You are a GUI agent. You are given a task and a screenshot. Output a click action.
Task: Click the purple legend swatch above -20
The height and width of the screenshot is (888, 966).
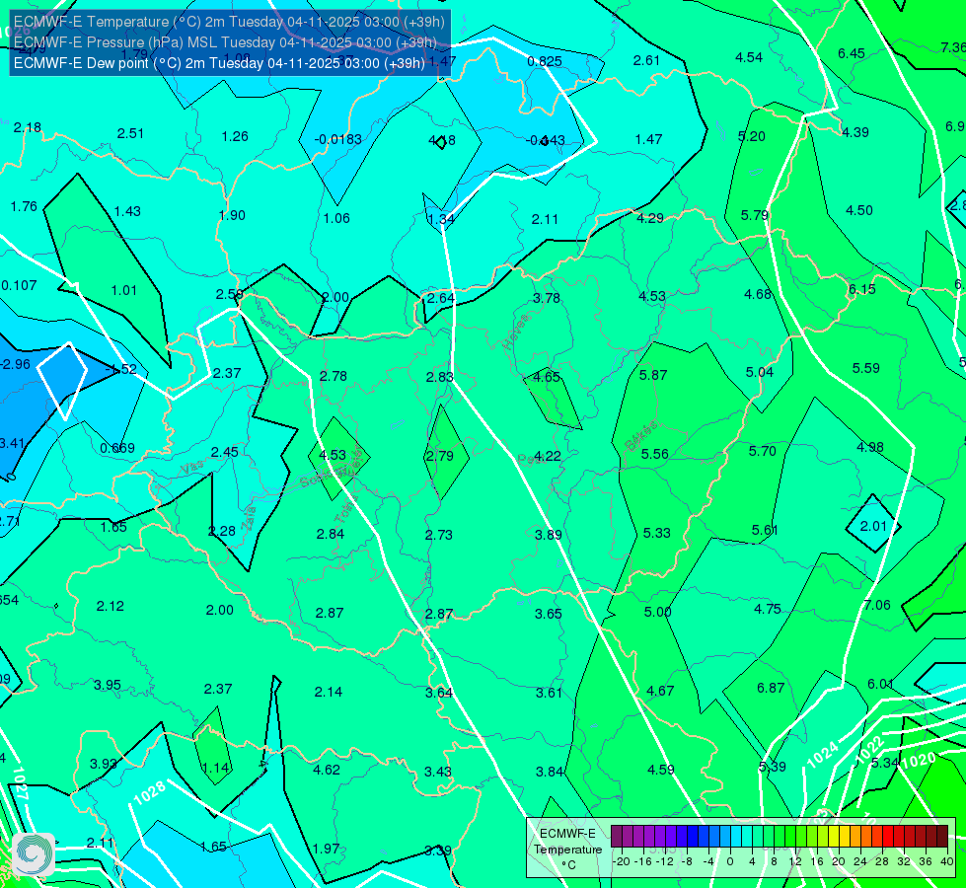pos(617,837)
